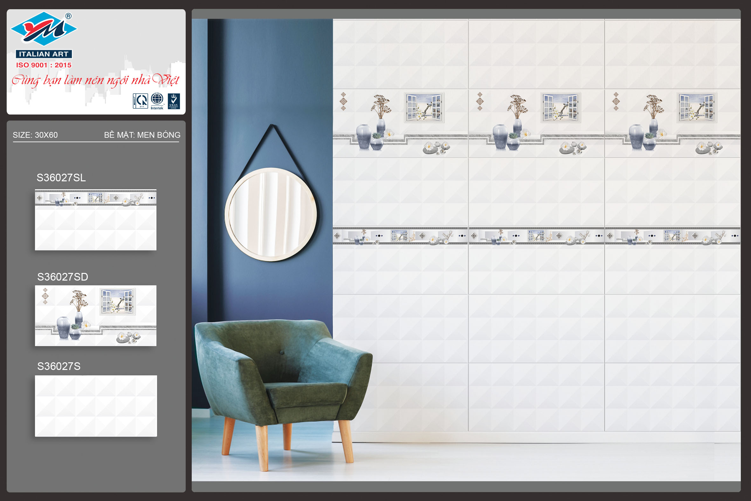
Task: Click the ISO 9001 : 2015 text
Action: (44, 65)
